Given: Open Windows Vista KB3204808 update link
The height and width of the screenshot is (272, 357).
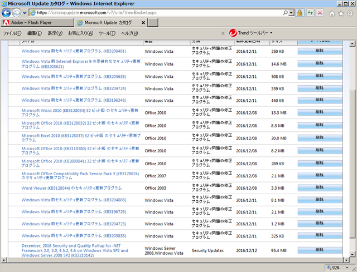Looking at the screenshot, I should click(x=74, y=200).
